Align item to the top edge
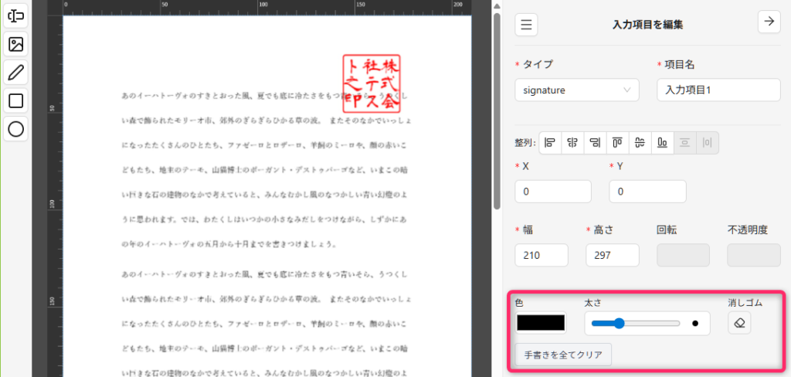 [x=618, y=142]
